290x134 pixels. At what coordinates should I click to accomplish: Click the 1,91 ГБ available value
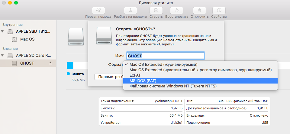coord(263,108)
